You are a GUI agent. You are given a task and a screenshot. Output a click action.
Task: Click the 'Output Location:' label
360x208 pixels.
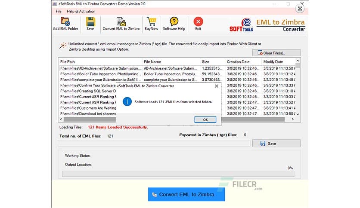click(78, 165)
